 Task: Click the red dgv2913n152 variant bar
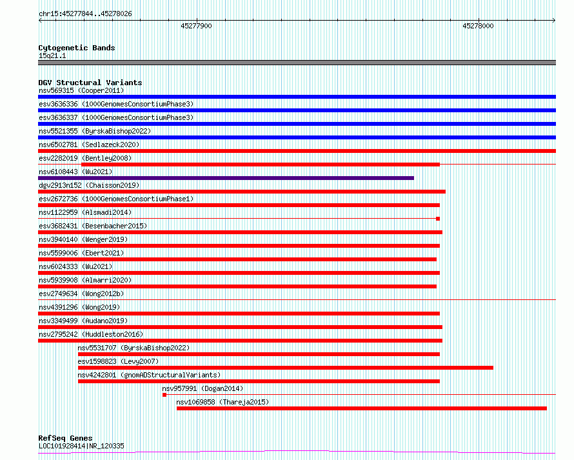(x=242, y=192)
